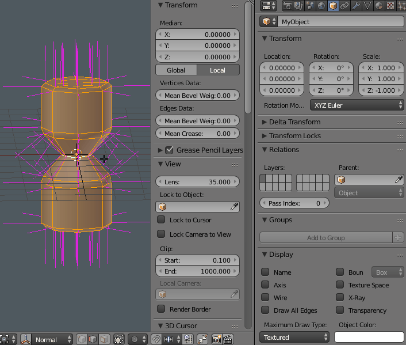Click the proportional editing mode selector
This screenshot has height=345, width=406.
pyautogui.click(x=138, y=339)
